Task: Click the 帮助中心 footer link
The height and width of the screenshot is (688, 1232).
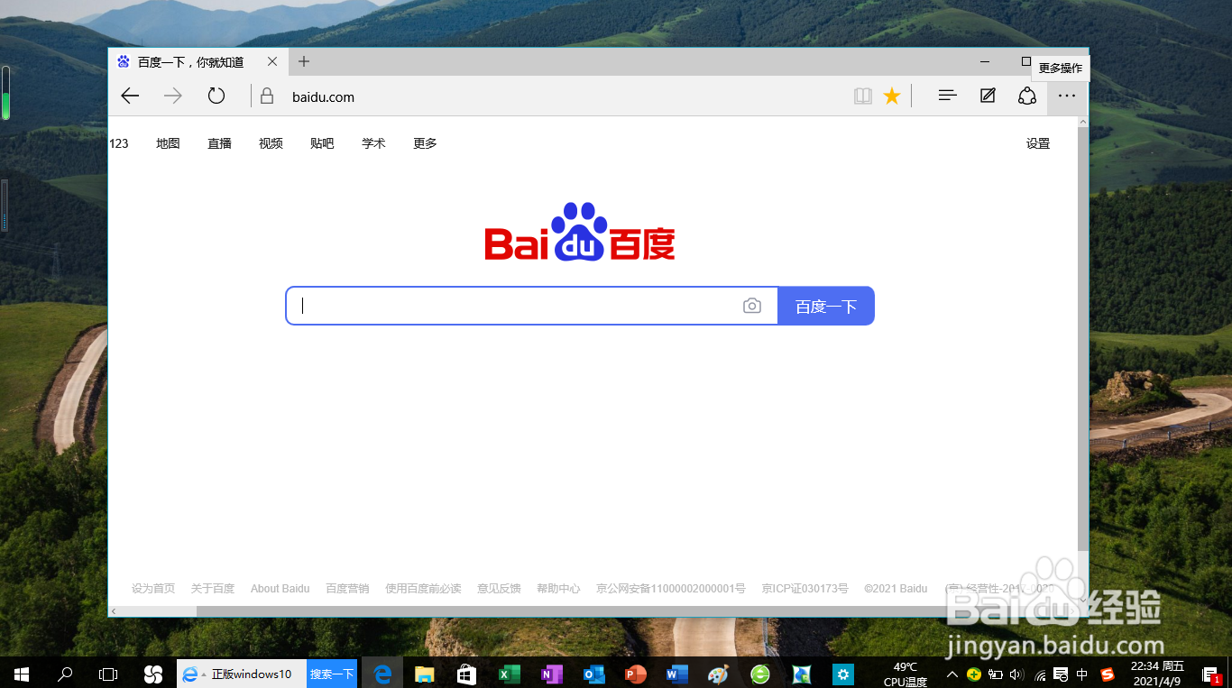Action: pyautogui.click(x=558, y=588)
